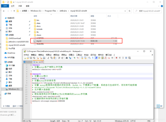Open breadcrumb chevron after JetBrains

[x=69, y=11]
